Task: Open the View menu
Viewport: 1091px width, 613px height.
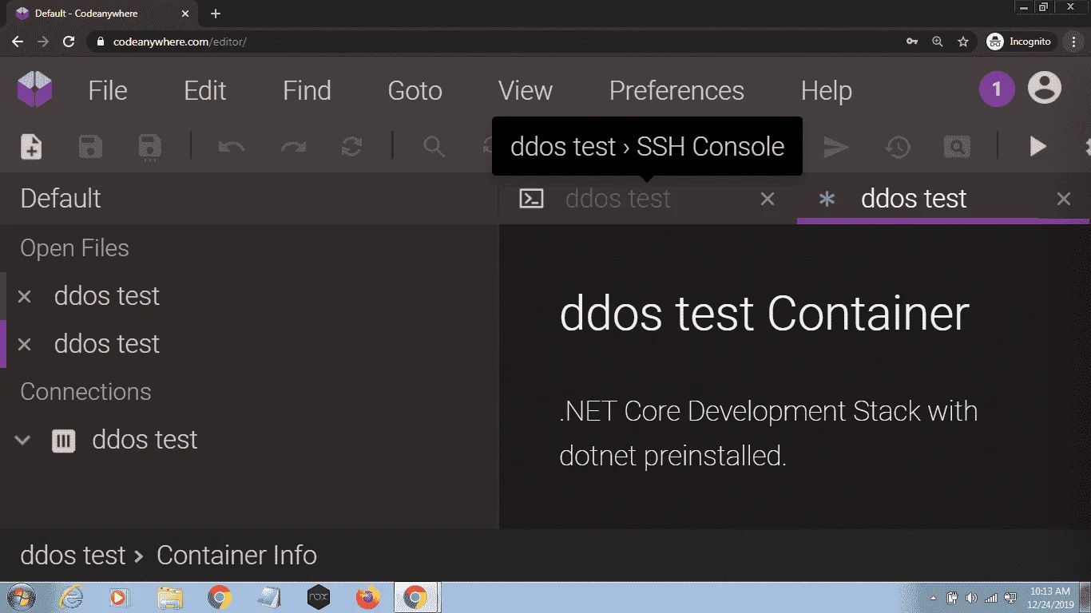Action: pyautogui.click(x=526, y=91)
